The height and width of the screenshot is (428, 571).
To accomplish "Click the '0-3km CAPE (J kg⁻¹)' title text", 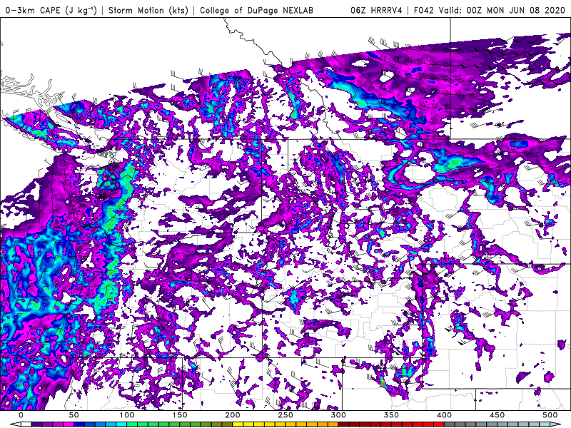I will [x=51, y=10].
